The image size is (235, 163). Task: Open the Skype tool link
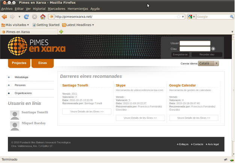[121, 85]
